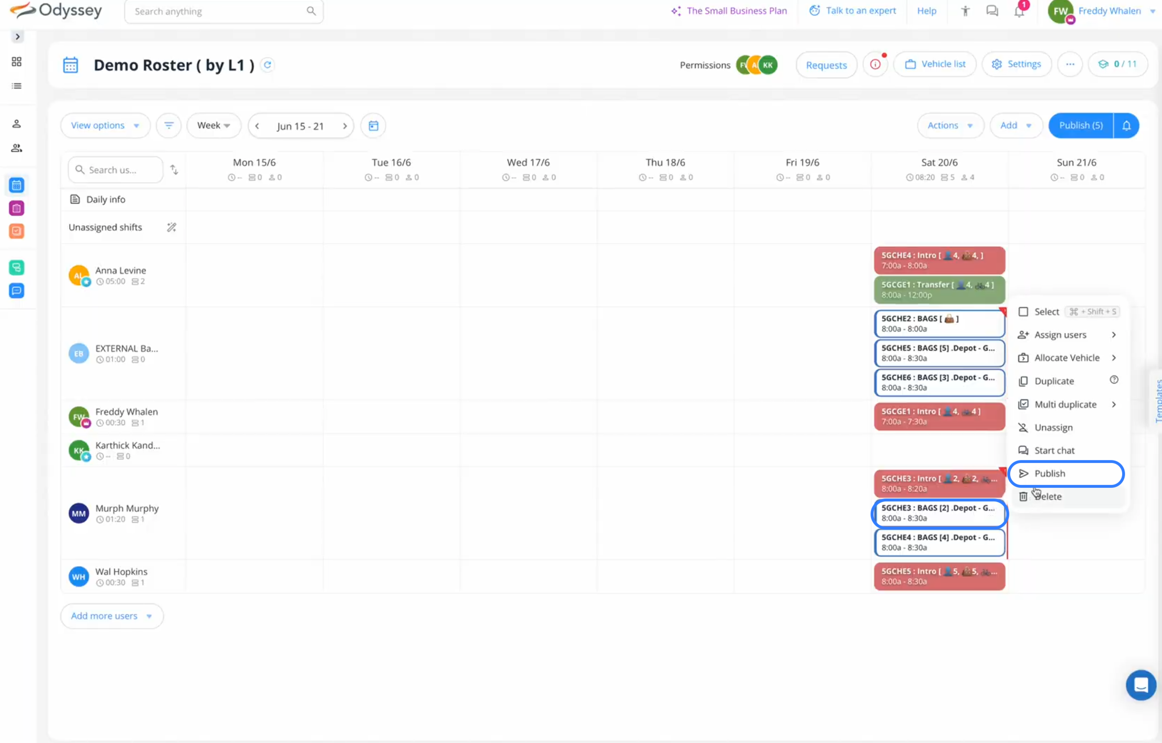Open the Actions dropdown

pyautogui.click(x=950, y=126)
